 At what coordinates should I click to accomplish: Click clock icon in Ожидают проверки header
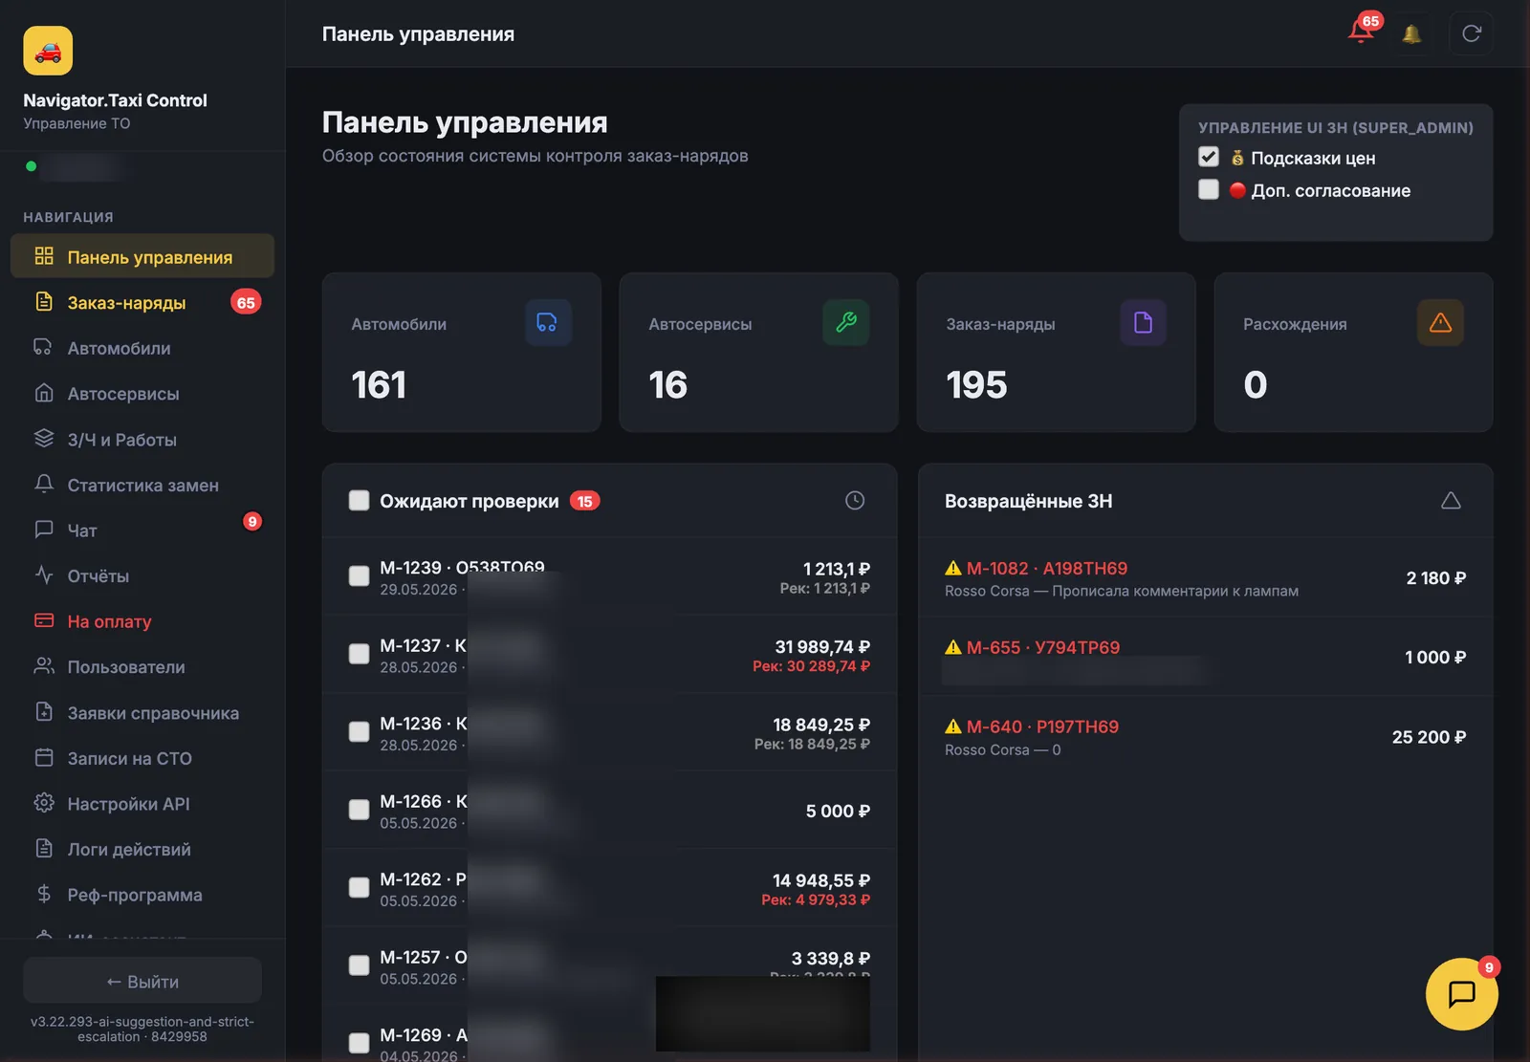[x=855, y=501]
